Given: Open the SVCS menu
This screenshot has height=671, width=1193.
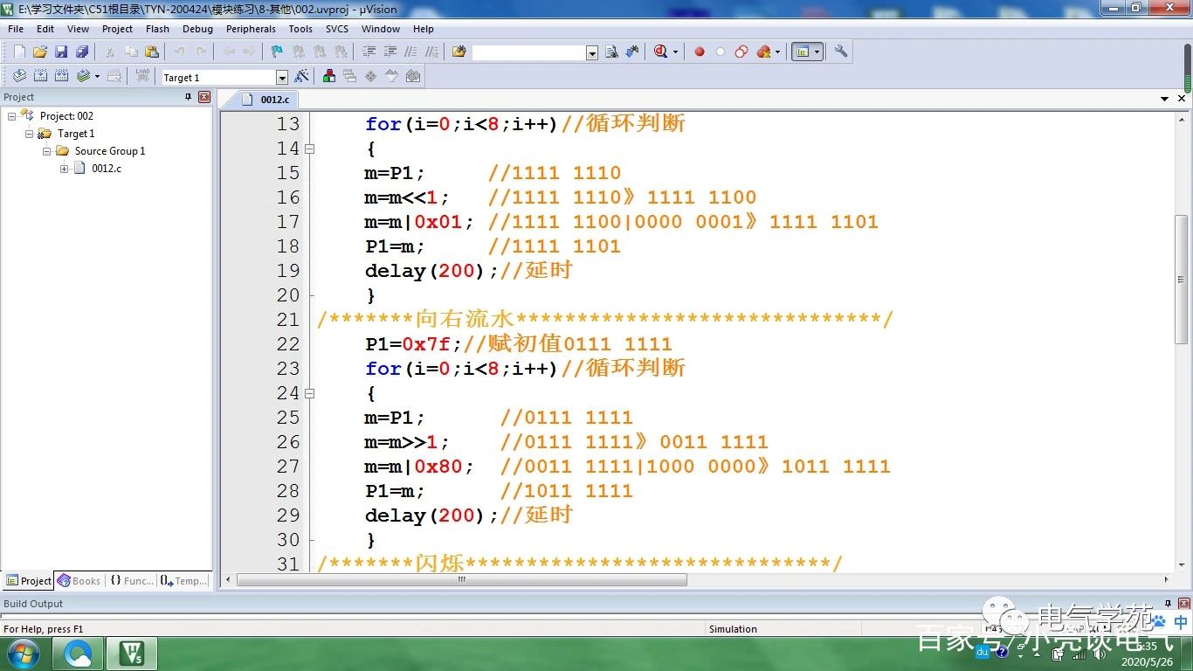Looking at the screenshot, I should point(337,29).
